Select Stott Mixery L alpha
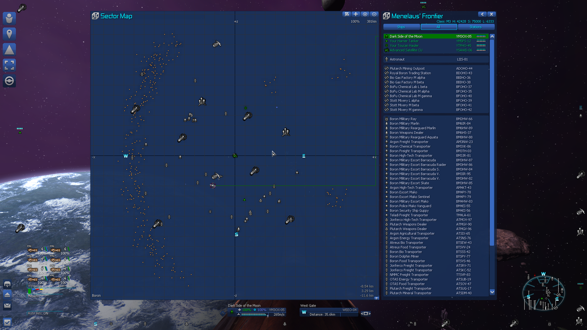 (x=436, y=101)
